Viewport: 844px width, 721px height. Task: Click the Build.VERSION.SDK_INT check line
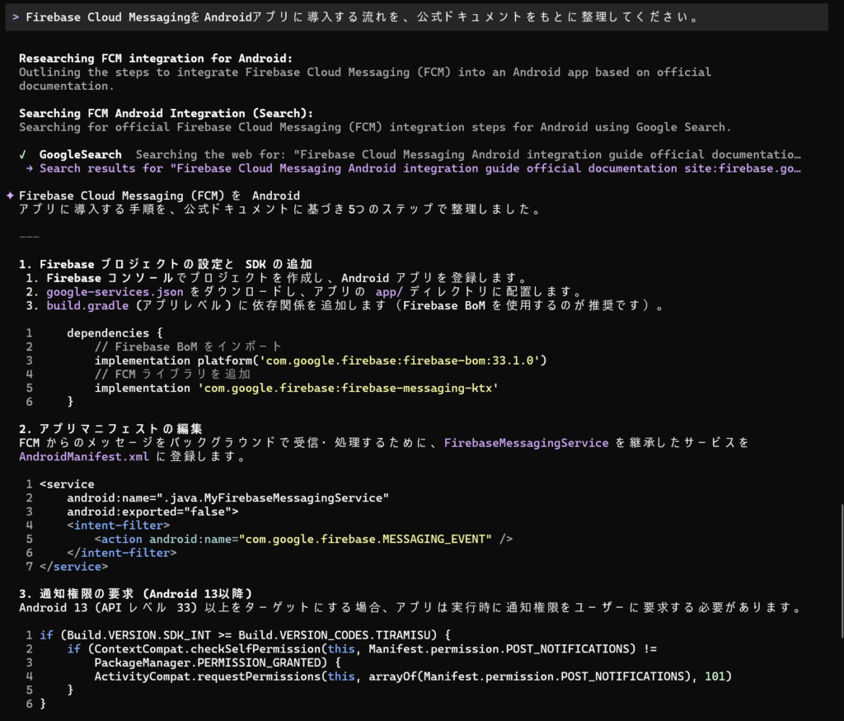tap(245, 635)
